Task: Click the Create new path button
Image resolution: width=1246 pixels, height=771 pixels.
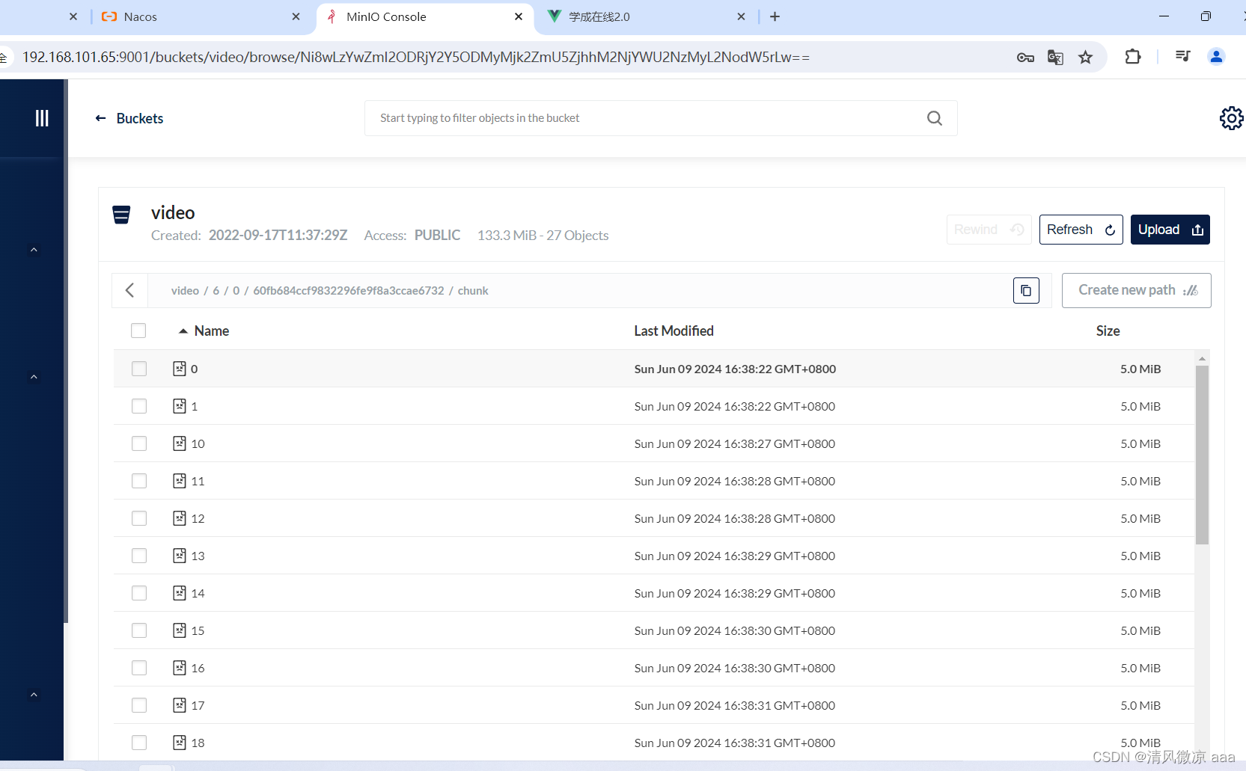Action: tap(1137, 290)
